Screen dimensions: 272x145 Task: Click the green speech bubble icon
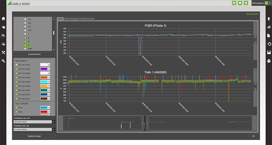tap(240, 3)
